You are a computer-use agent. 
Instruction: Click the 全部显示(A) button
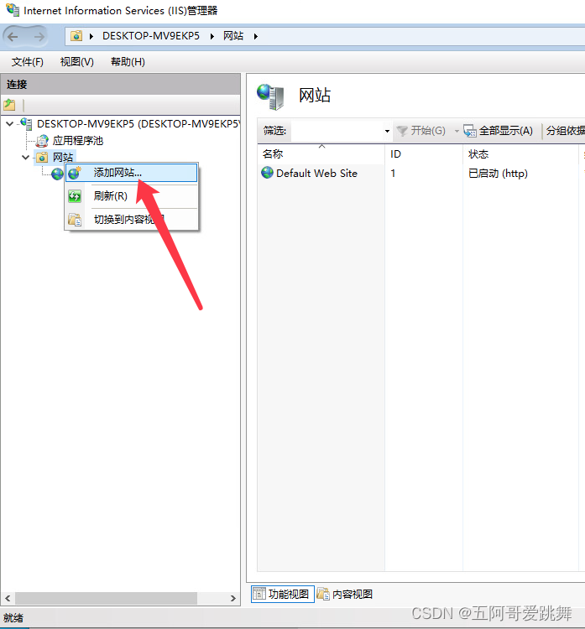498,131
